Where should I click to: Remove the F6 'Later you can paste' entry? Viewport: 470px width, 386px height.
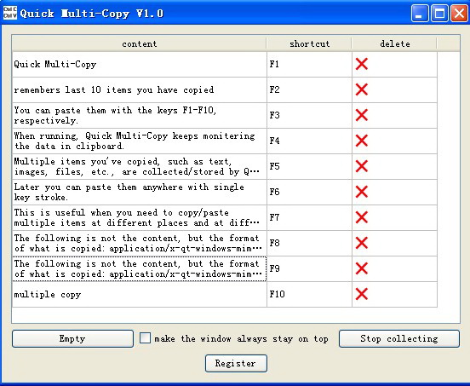pyautogui.click(x=362, y=192)
